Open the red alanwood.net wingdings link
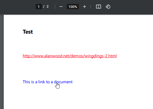This screenshot has width=153, height=109. tap(70, 56)
